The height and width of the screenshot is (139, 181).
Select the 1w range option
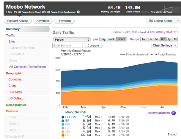(x=144, y=39)
